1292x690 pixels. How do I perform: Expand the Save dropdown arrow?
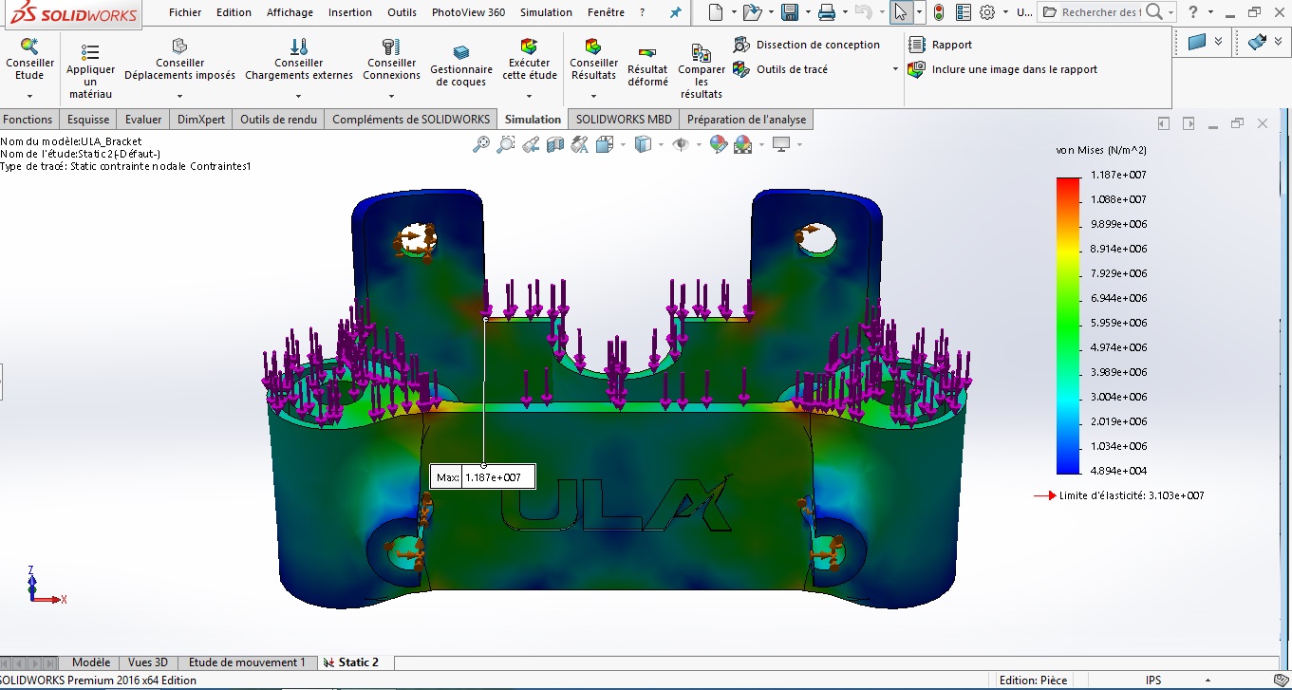tap(806, 13)
